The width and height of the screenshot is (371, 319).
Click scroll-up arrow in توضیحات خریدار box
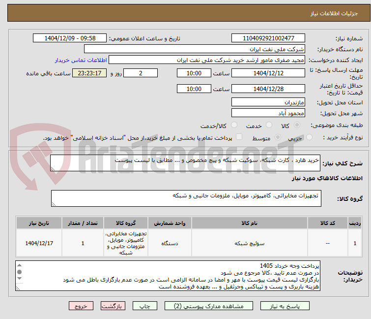click(x=20, y=265)
